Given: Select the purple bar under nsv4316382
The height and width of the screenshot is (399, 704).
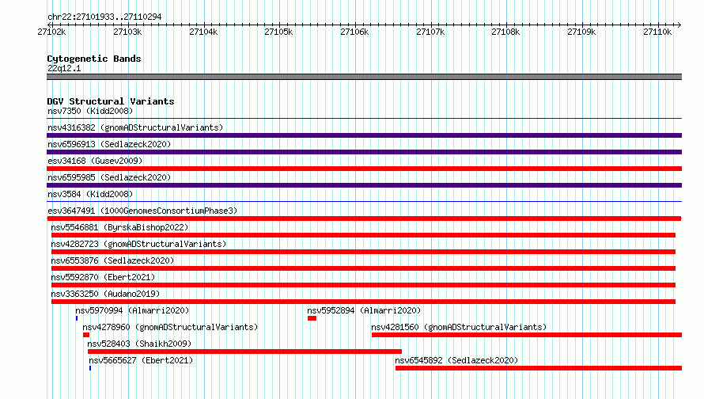Looking at the screenshot, I should (x=364, y=135).
